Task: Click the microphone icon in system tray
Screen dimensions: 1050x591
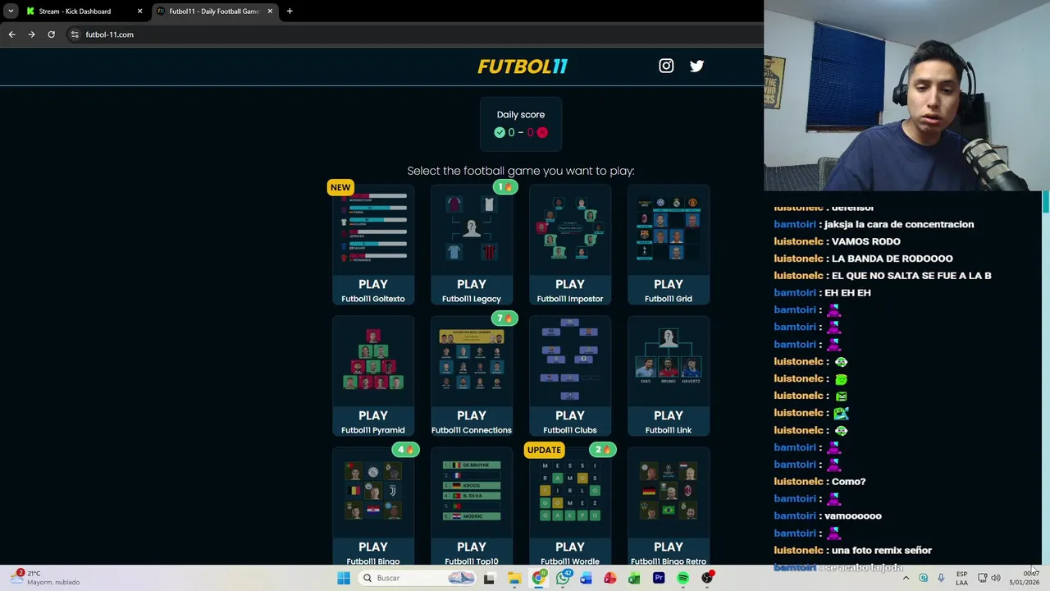Action: click(x=941, y=578)
